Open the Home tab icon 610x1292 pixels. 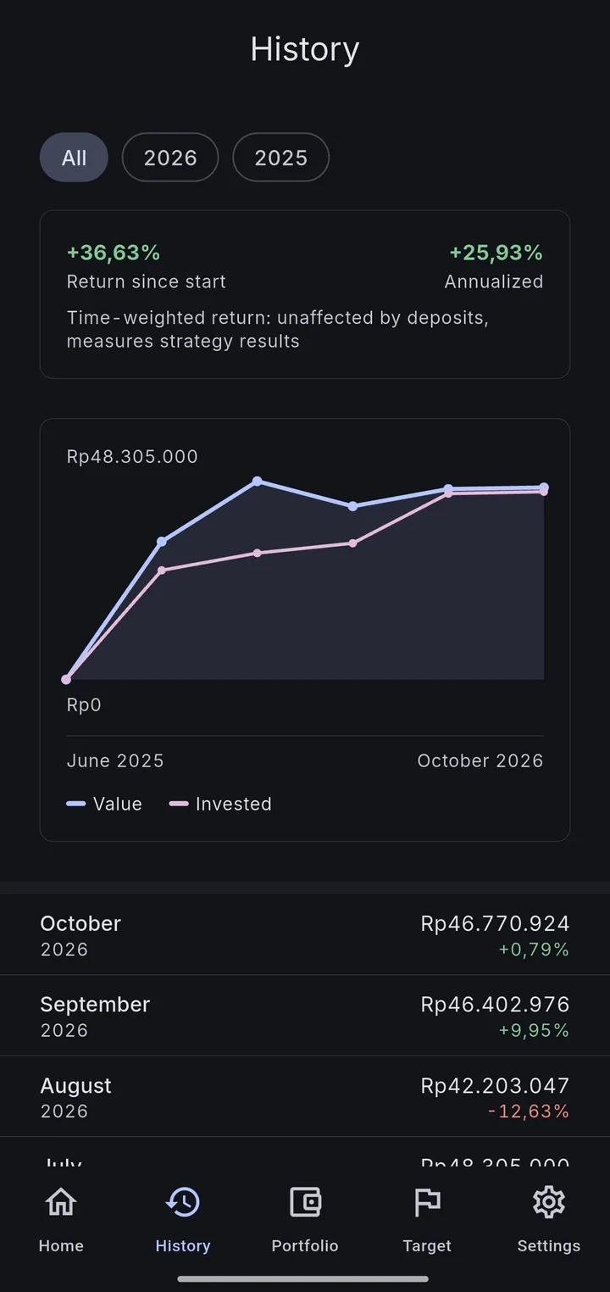61,1202
